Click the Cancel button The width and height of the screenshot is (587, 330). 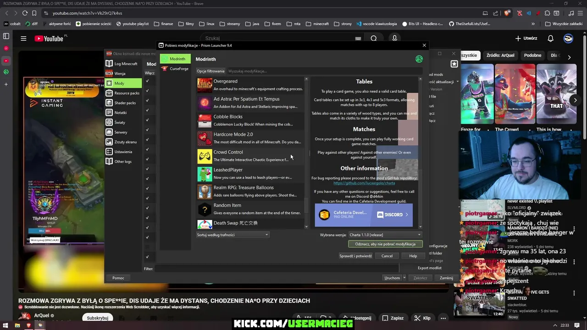point(387,256)
